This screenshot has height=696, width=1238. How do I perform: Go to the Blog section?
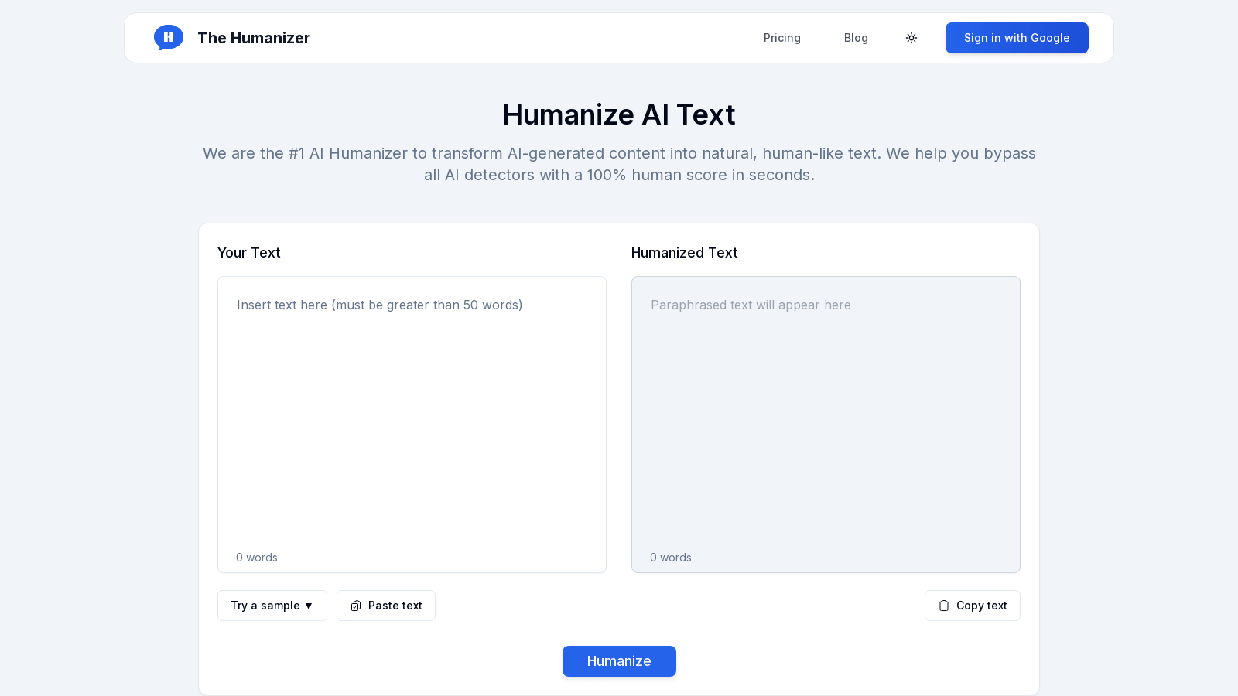(856, 38)
